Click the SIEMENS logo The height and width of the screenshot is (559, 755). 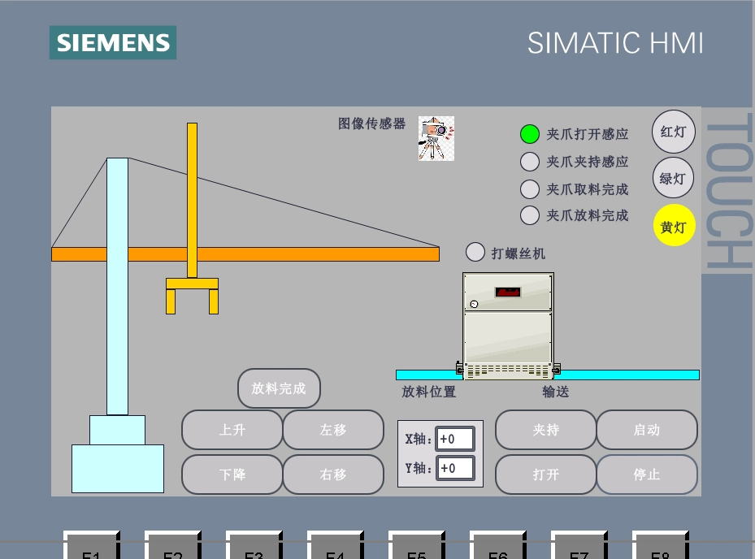pyautogui.click(x=112, y=42)
